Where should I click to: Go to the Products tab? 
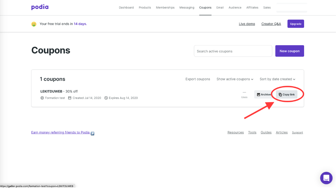145,7
